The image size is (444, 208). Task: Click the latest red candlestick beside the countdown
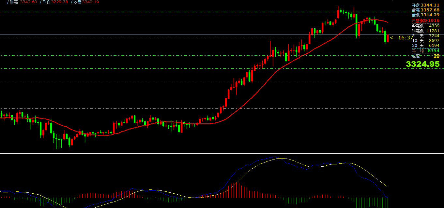pos(388,38)
